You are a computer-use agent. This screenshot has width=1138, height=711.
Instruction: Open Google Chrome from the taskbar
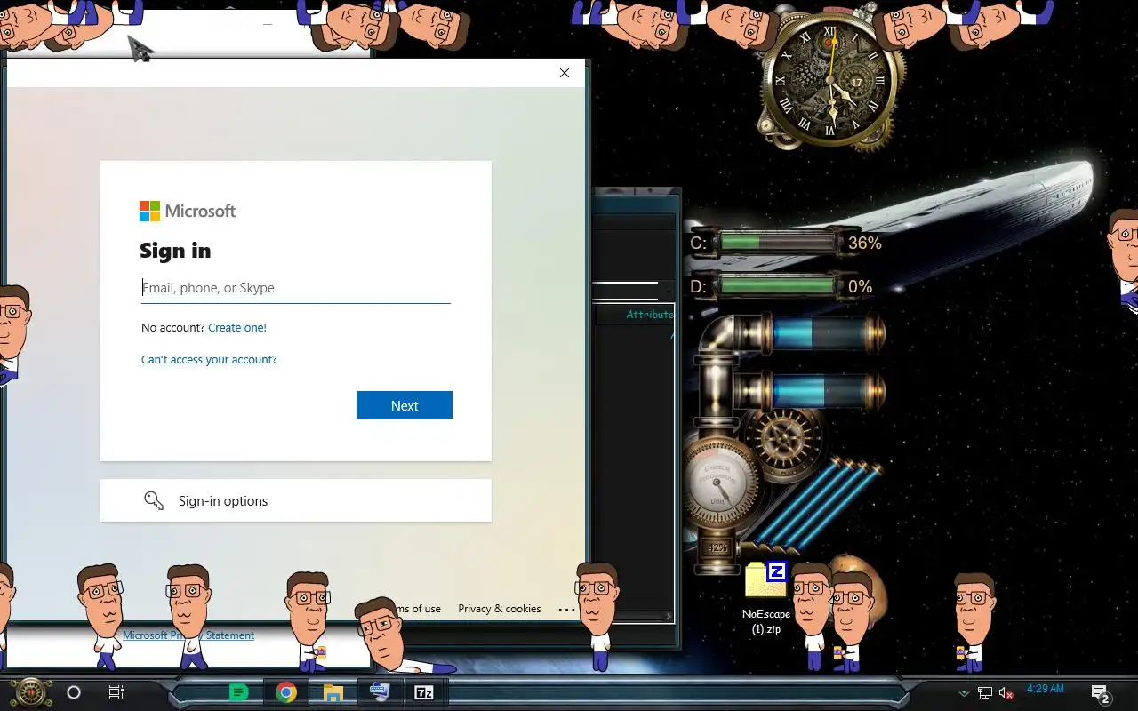pos(286,692)
